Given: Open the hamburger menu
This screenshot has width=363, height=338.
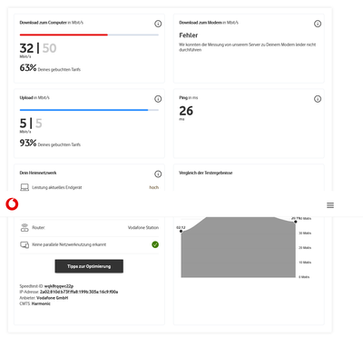Looking at the screenshot, I should click(x=330, y=205).
